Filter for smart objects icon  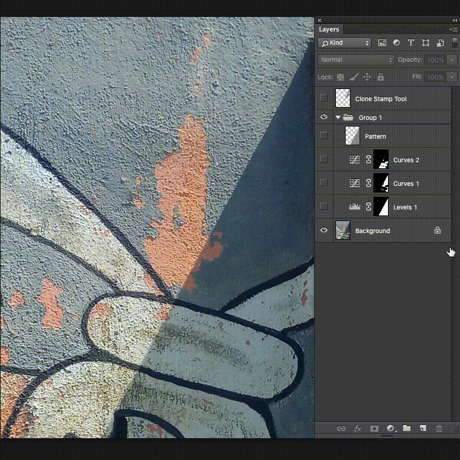[441, 43]
